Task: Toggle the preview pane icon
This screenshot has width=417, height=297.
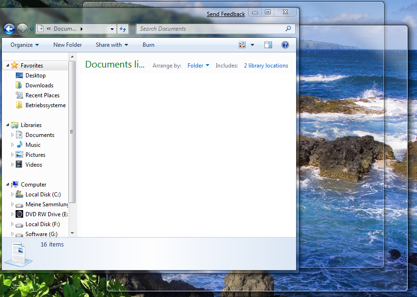Action: click(268, 45)
